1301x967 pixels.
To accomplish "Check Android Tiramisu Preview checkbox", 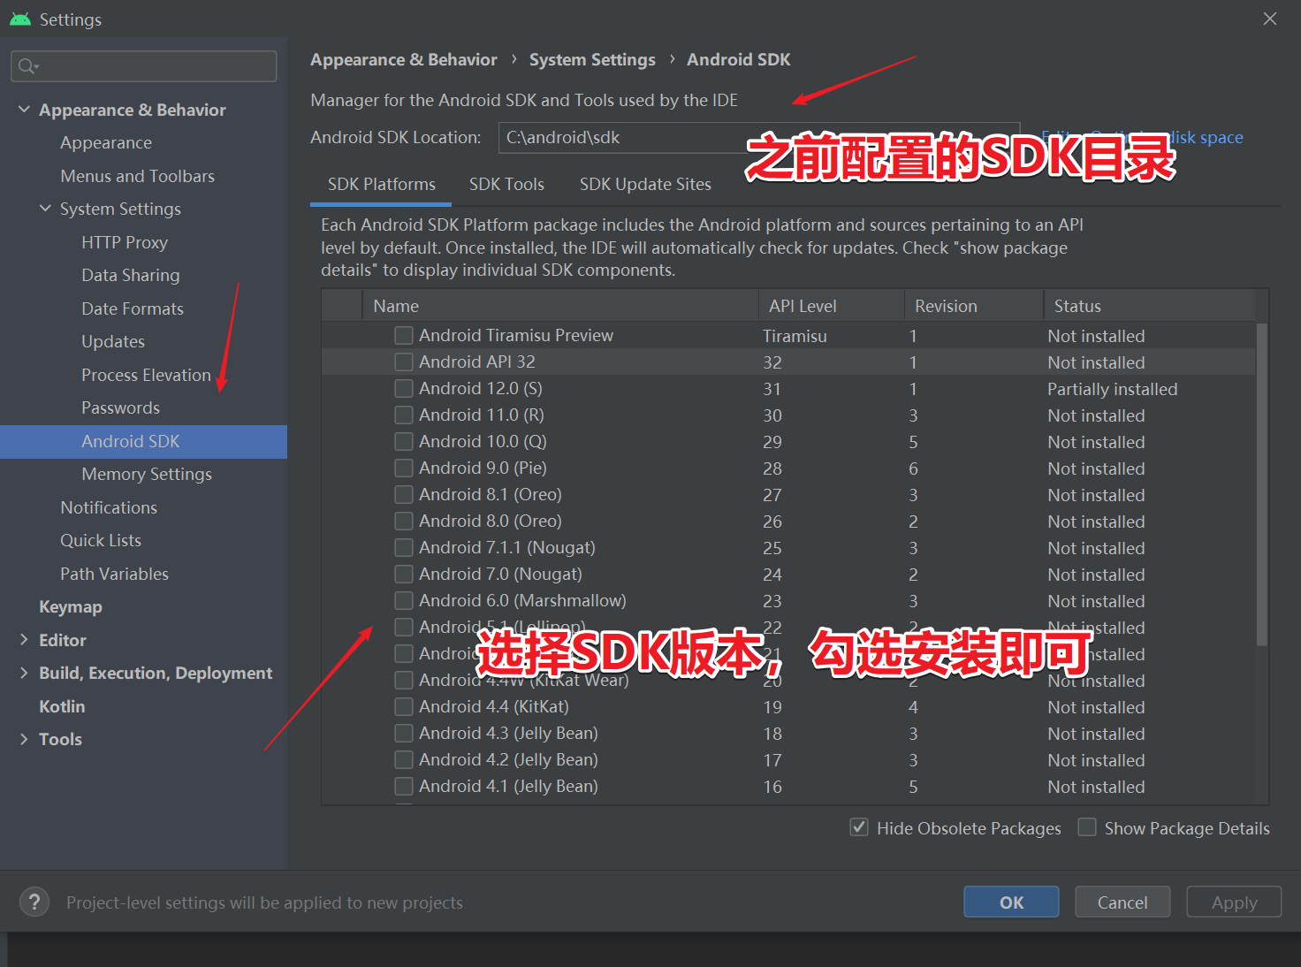I will (404, 335).
